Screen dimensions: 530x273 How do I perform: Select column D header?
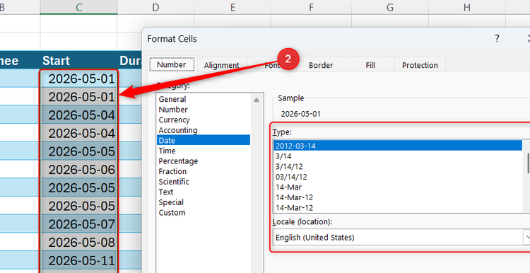[x=155, y=7]
